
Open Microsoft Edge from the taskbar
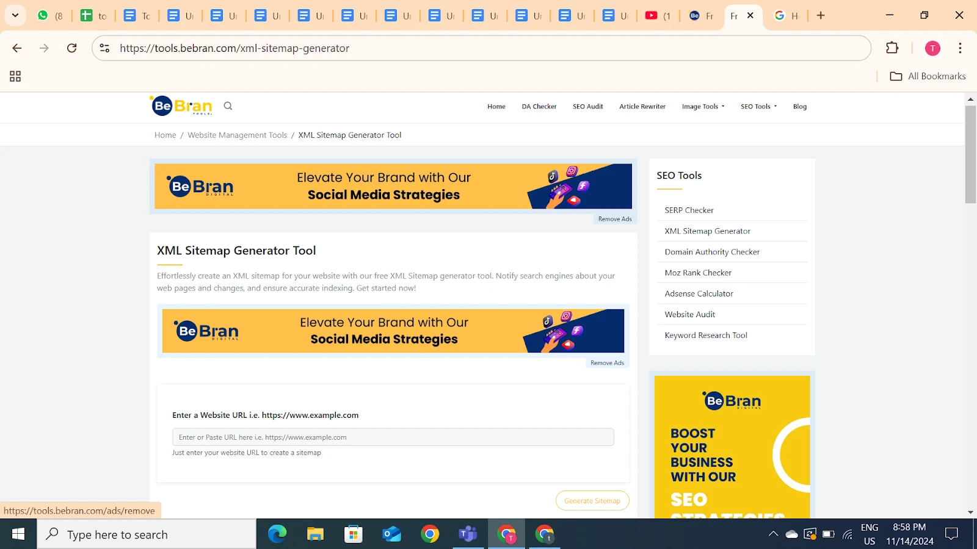pyautogui.click(x=277, y=534)
